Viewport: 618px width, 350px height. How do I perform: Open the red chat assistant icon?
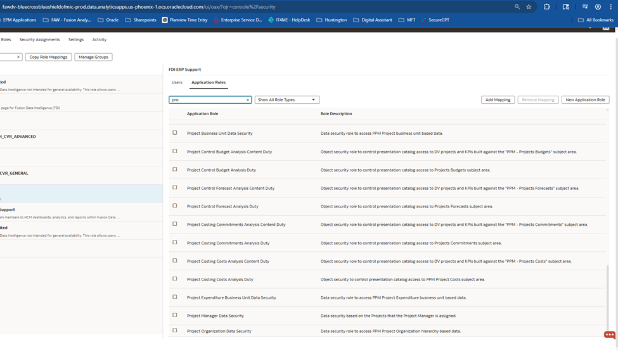609,335
